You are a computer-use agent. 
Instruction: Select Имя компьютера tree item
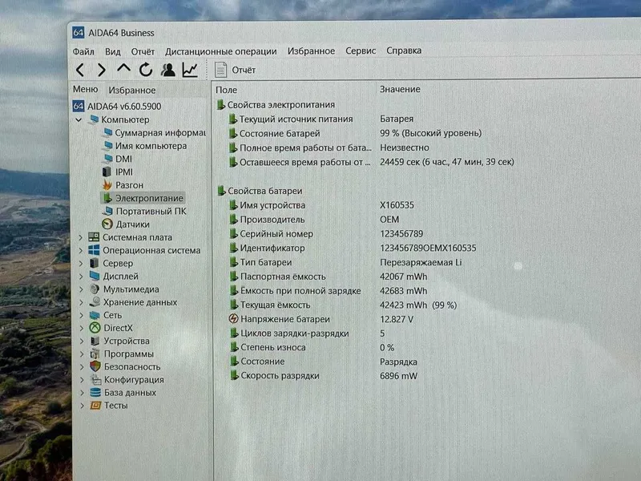[x=145, y=146]
